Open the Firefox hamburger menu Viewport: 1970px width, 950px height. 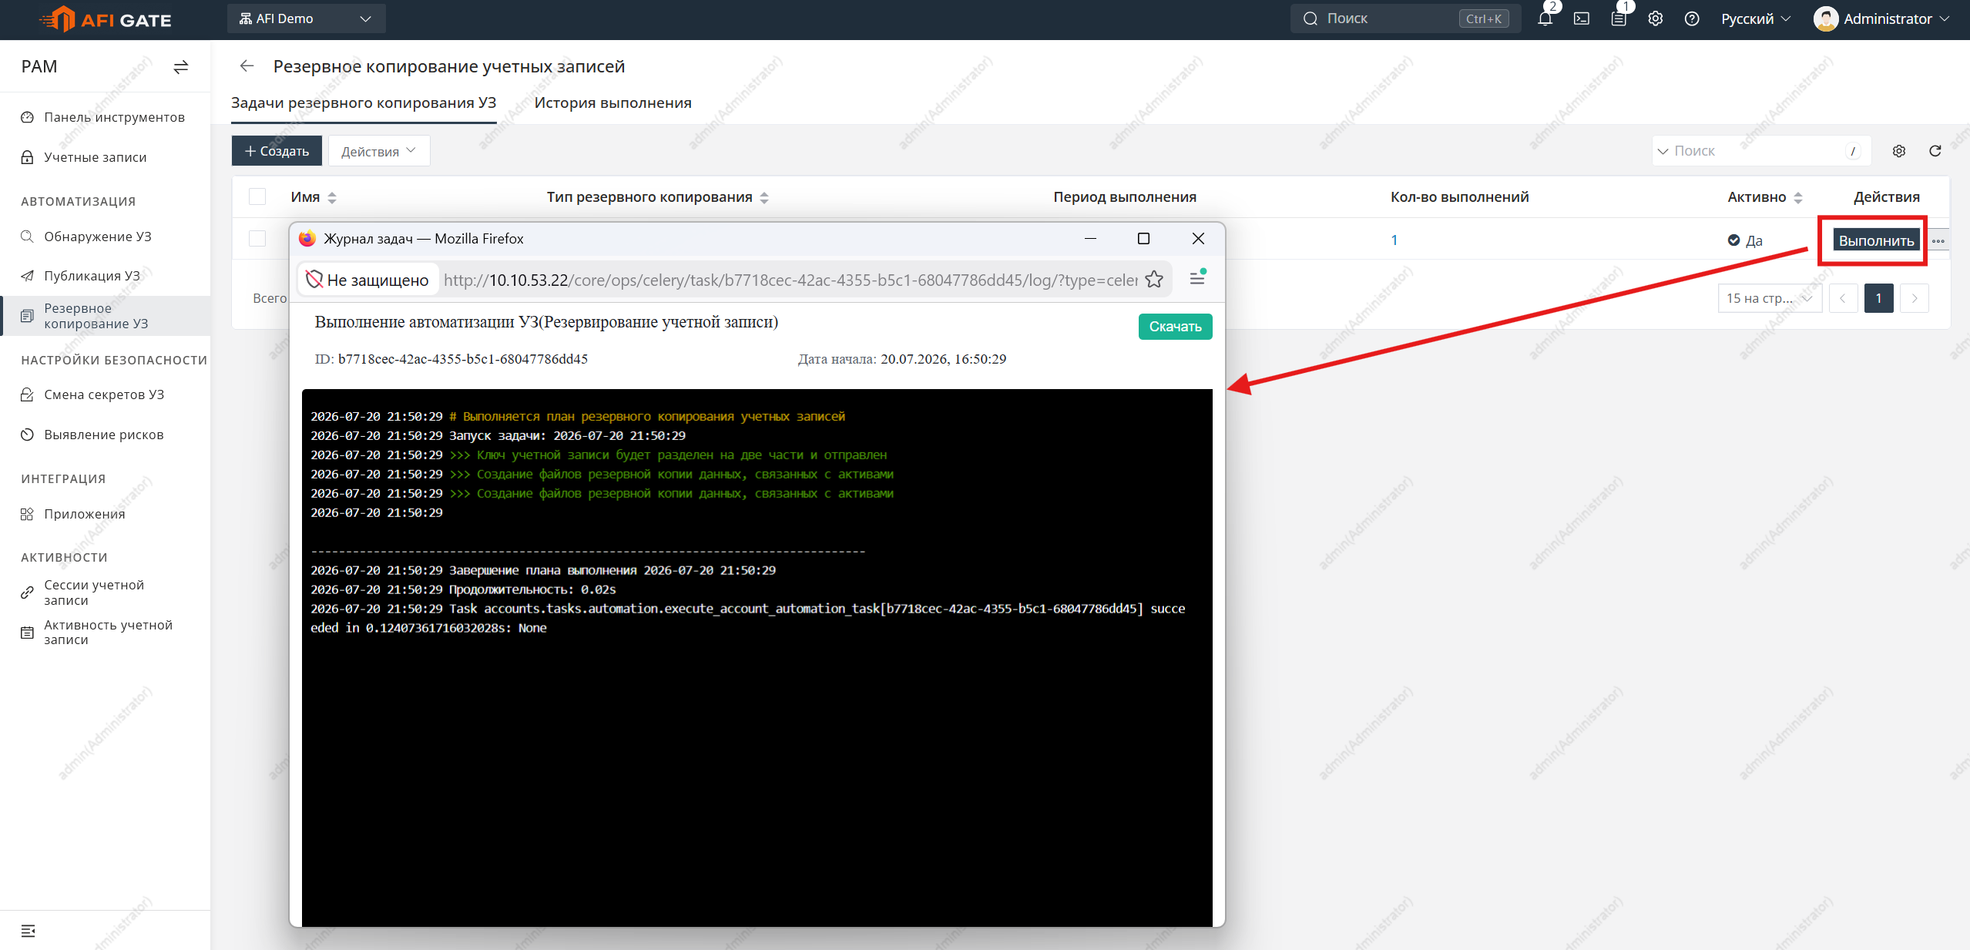pos(1197,279)
